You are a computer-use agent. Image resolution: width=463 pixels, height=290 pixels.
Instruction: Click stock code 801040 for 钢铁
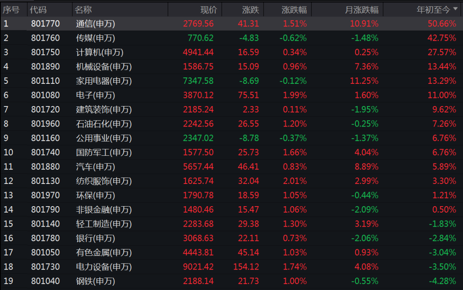tap(45, 281)
